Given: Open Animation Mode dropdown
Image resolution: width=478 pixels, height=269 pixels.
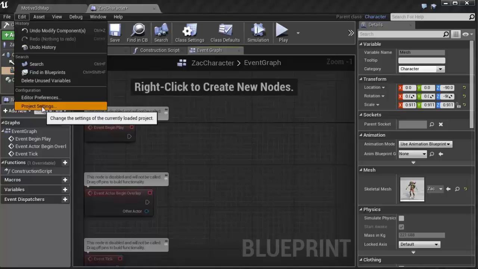Looking at the screenshot, I should [425, 144].
